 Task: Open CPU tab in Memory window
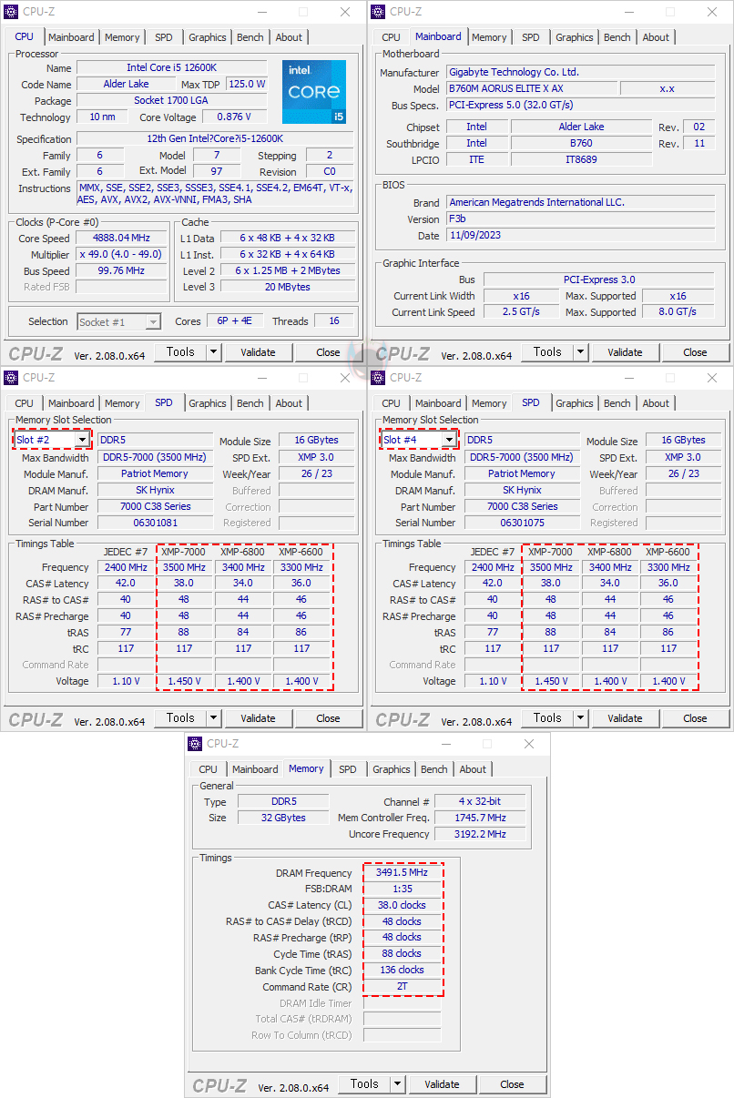208,769
